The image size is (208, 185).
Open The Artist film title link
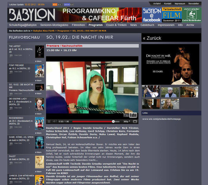click(15, 46)
